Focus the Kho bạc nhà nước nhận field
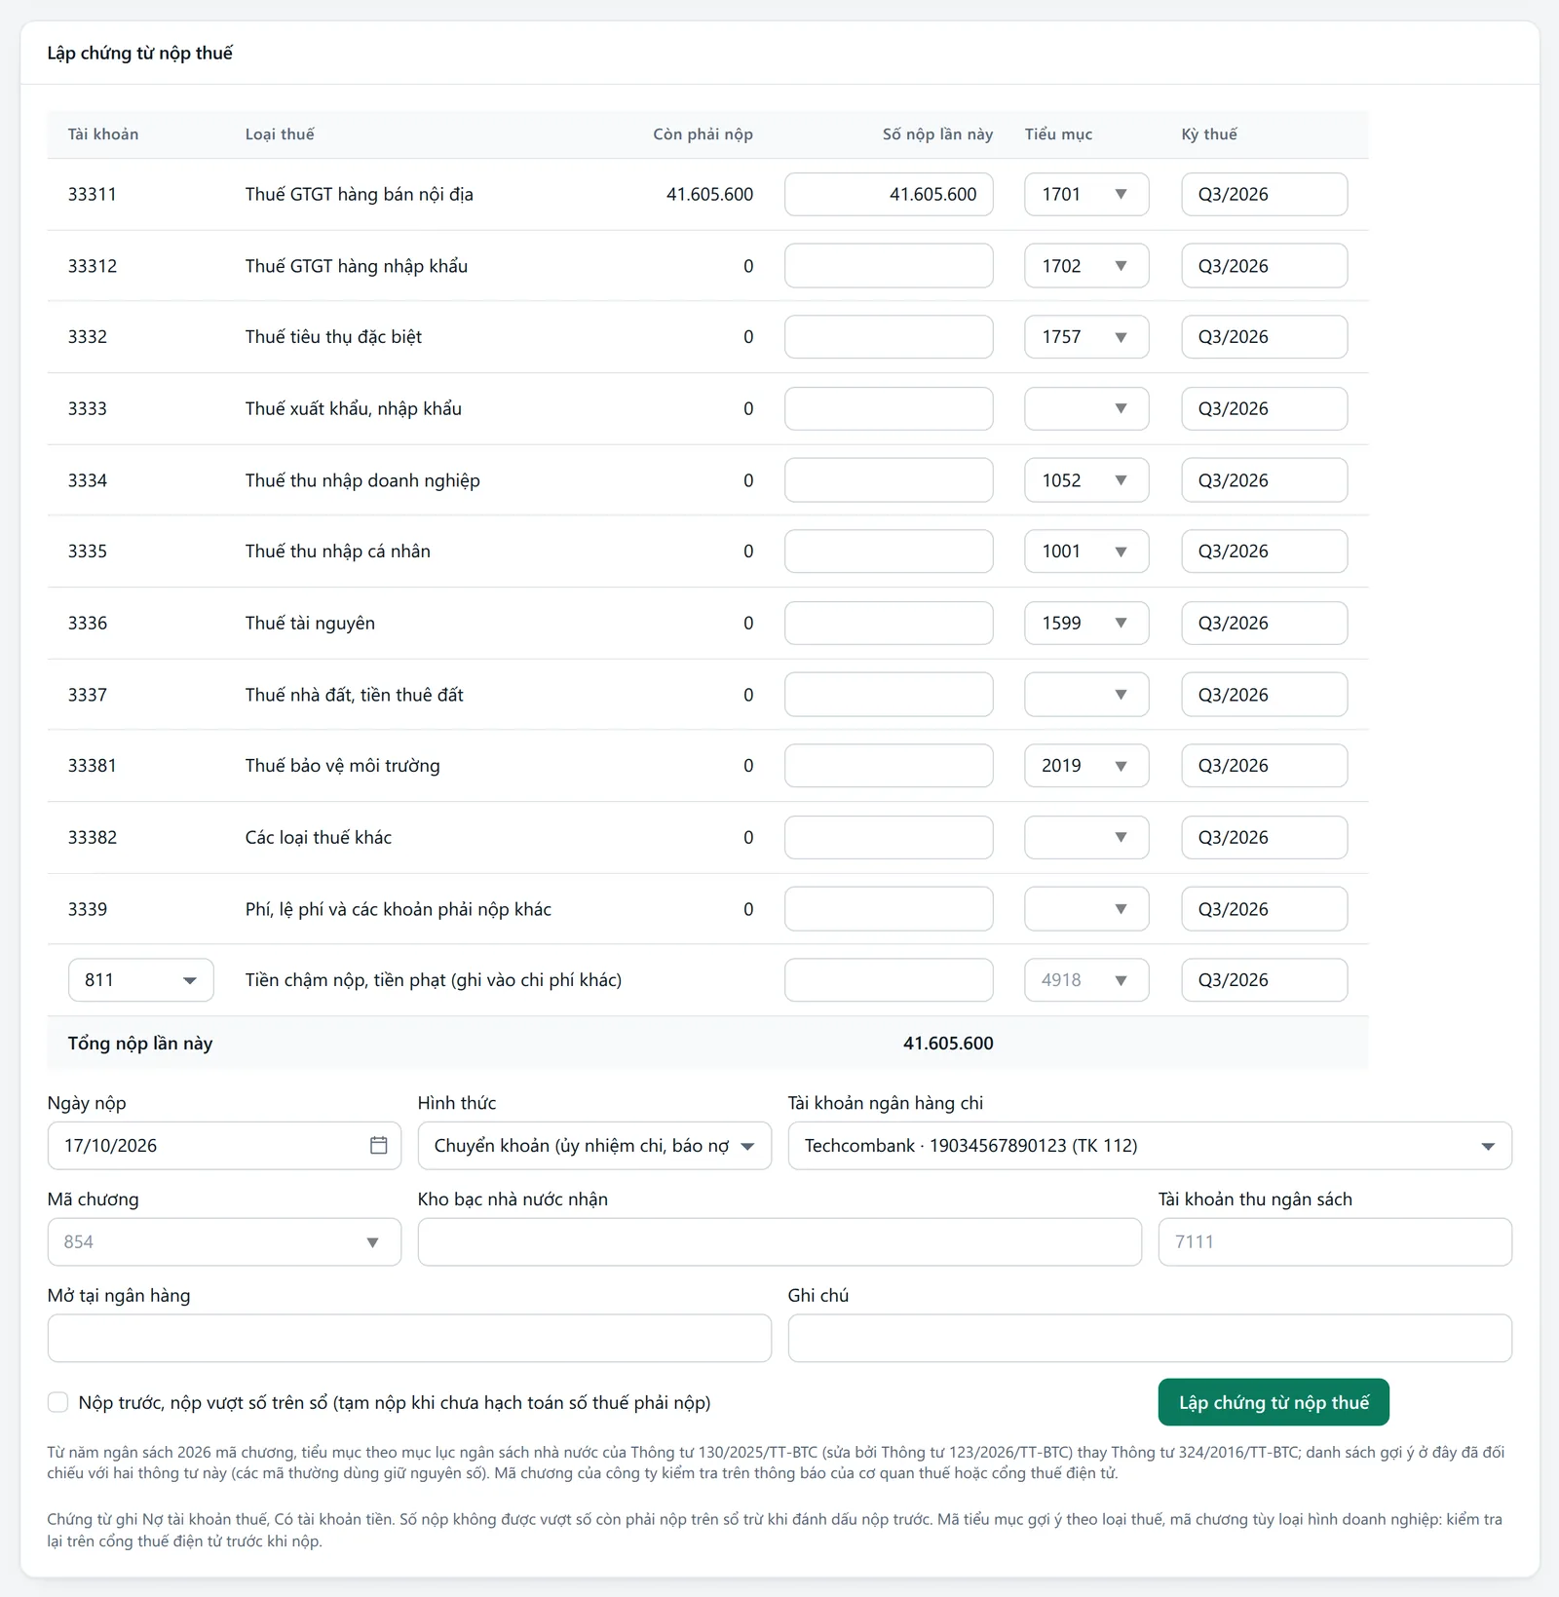The image size is (1559, 1597). point(779,1242)
